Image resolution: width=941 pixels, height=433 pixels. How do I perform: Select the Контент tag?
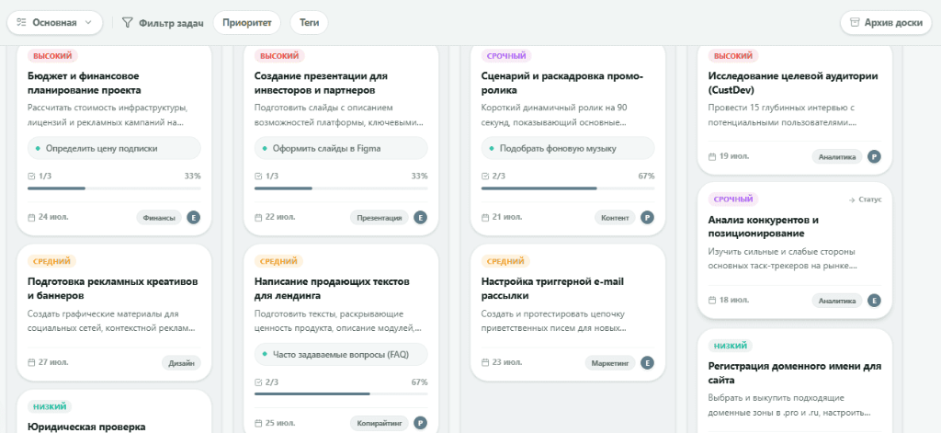tap(615, 217)
